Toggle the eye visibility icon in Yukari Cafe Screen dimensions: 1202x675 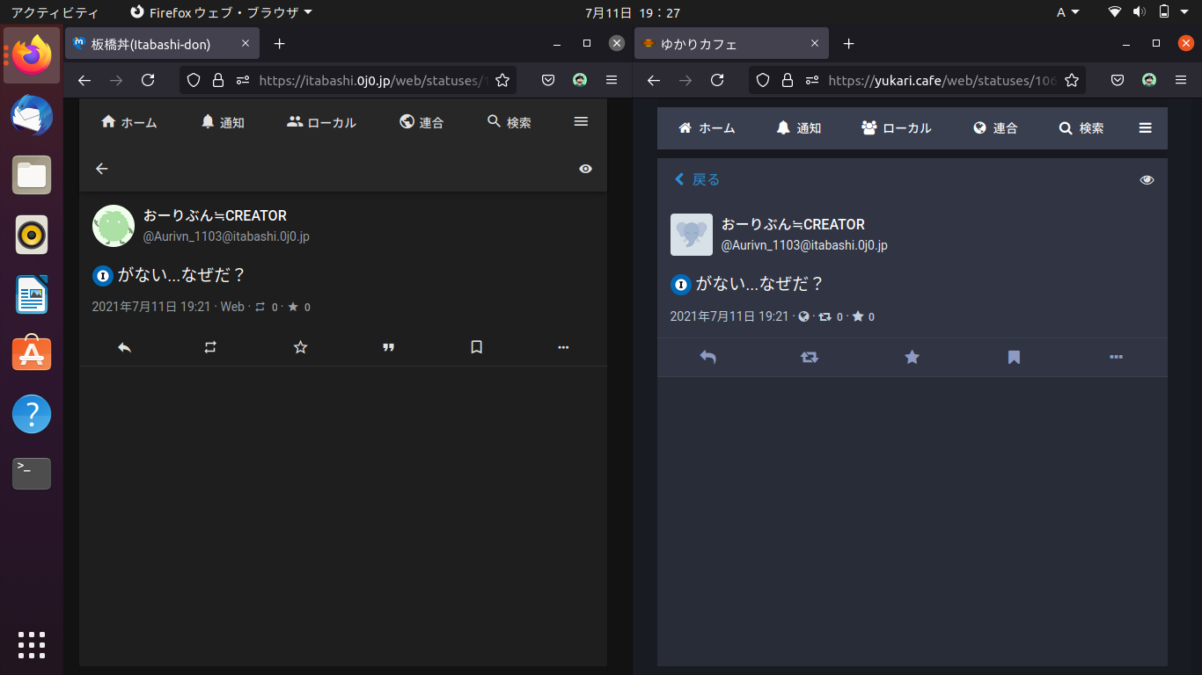coord(1147,180)
